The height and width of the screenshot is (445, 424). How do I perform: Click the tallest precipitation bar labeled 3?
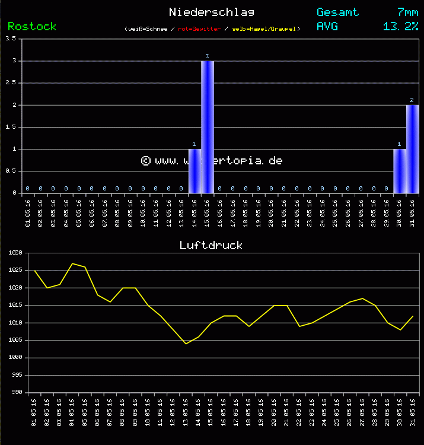click(x=207, y=126)
